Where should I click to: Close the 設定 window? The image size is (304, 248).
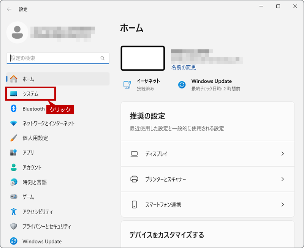tap(295, 6)
